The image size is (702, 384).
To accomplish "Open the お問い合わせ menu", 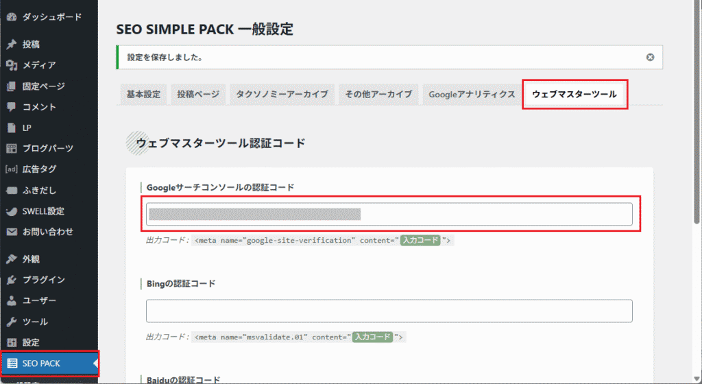I will tap(49, 232).
